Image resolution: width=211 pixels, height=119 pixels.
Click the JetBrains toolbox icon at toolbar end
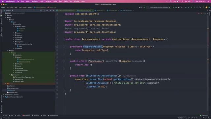(209, 7)
